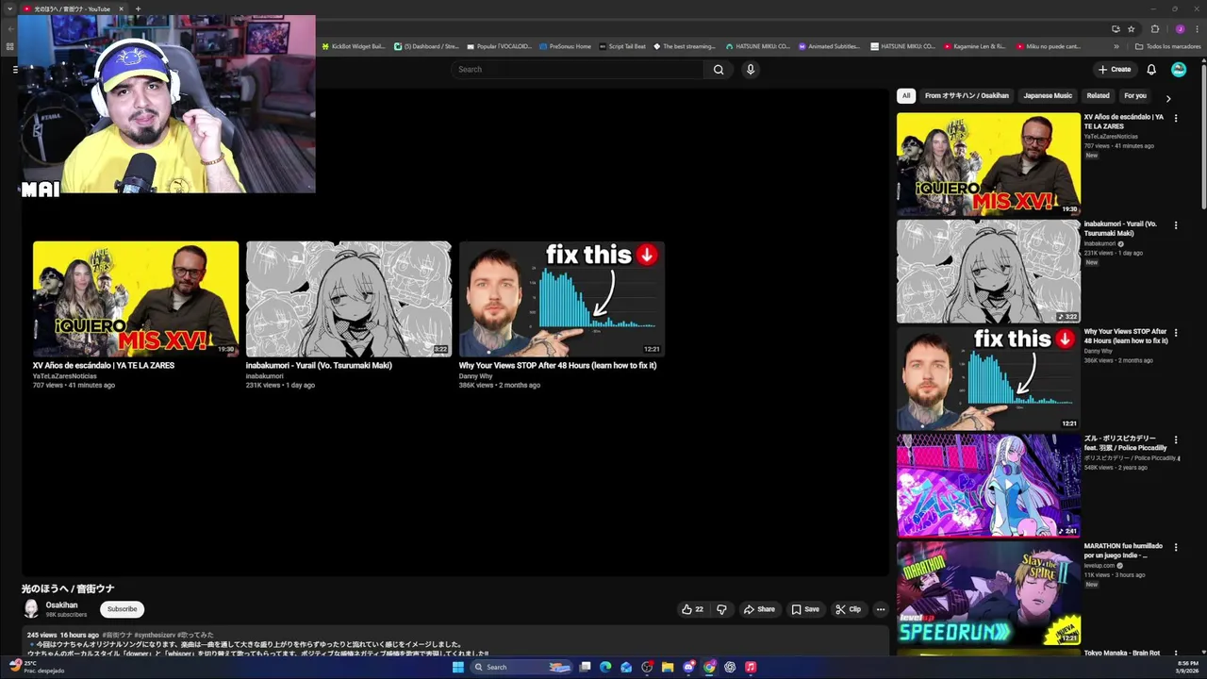The image size is (1207, 679).
Task: Open options menu for Police Piccadilly sidebar video
Action: [1175, 439]
